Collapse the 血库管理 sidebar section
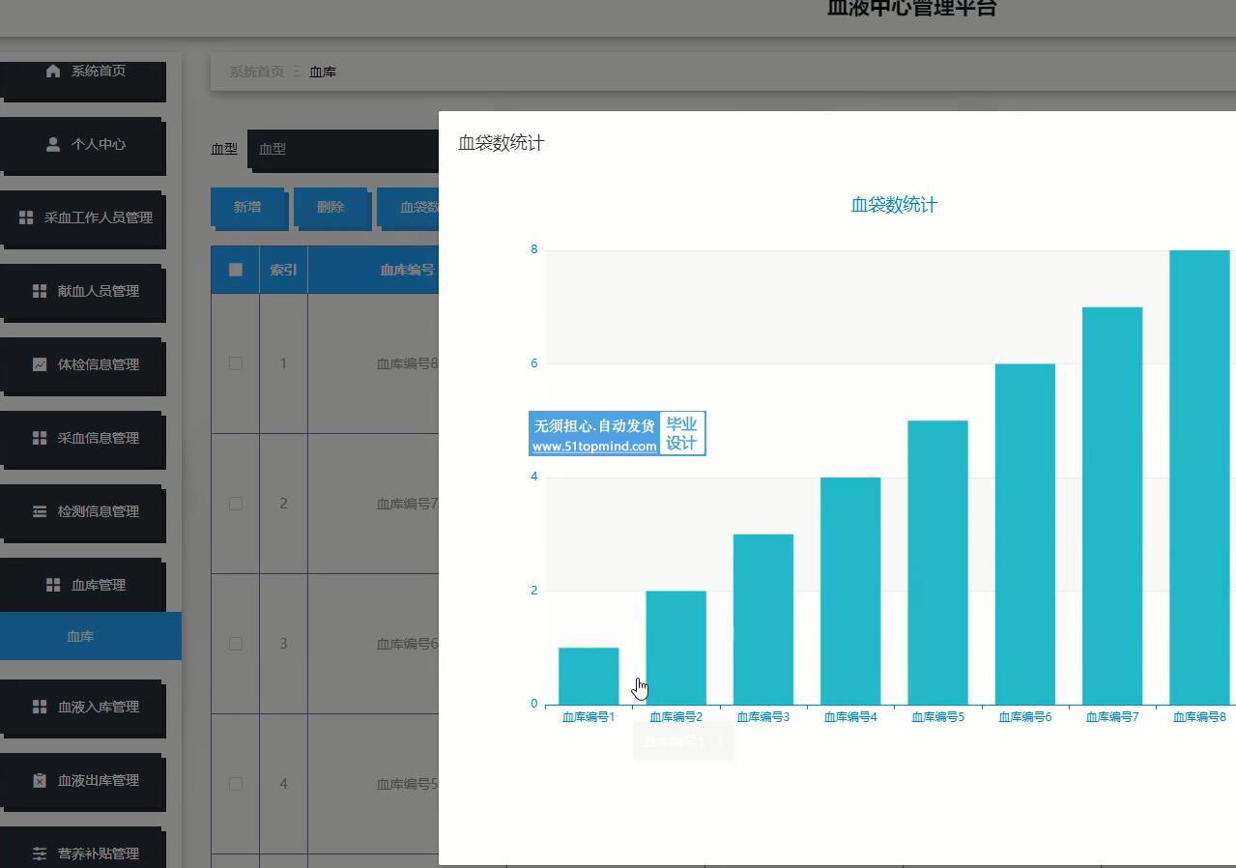The width and height of the screenshot is (1236, 868). [83, 586]
